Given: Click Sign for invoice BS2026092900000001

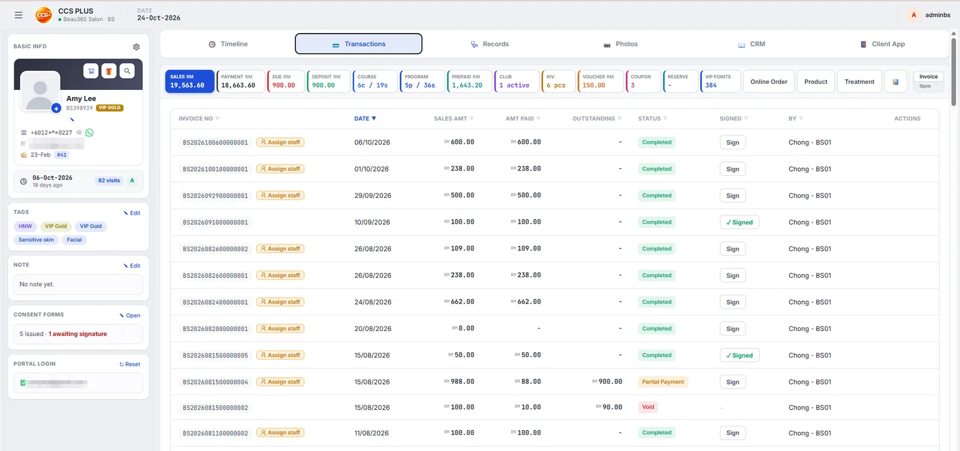Looking at the screenshot, I should [x=733, y=196].
